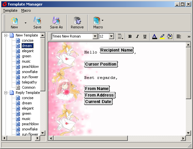Click editor vertical scroll up arrow
The width and height of the screenshot is (193, 149).
[x=188, y=45]
